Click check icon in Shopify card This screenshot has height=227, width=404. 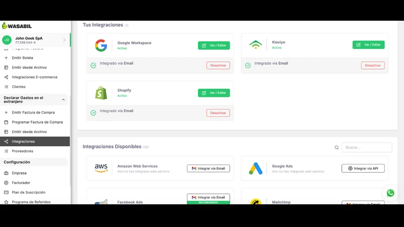coord(93,112)
